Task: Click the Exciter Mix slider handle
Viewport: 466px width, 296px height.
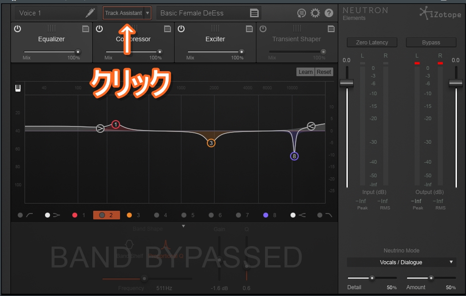Action: [x=241, y=52]
